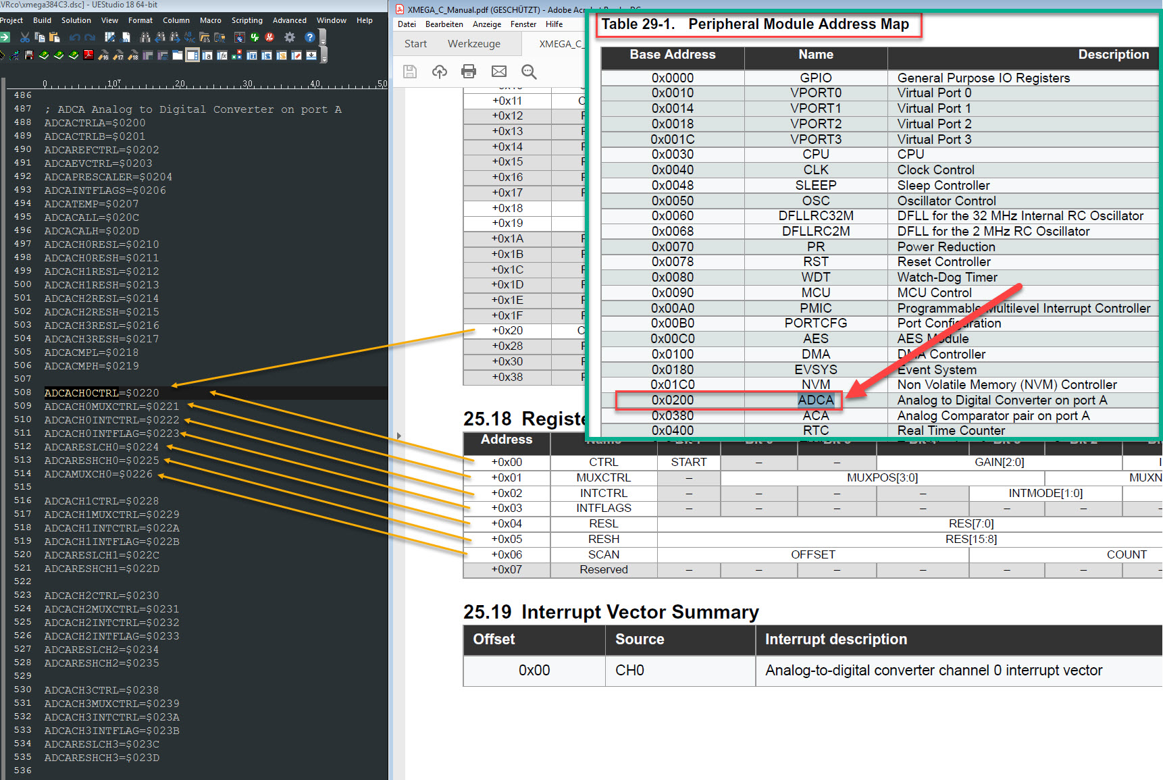Click the hammer tool labeled 16
Image resolution: width=1163 pixels, height=780 pixels.
click(103, 56)
